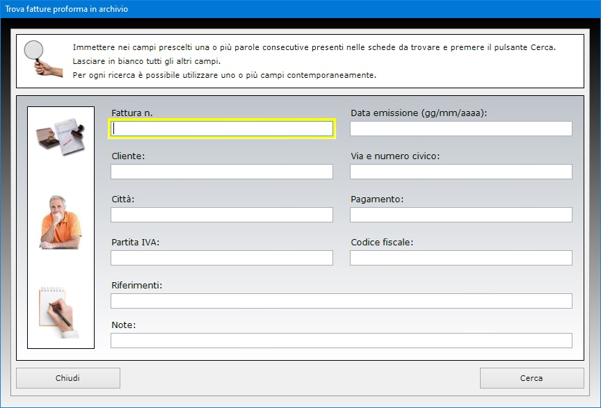Image resolution: width=601 pixels, height=408 pixels.
Task: Select the Codice fiscale field
Action: coord(461,258)
